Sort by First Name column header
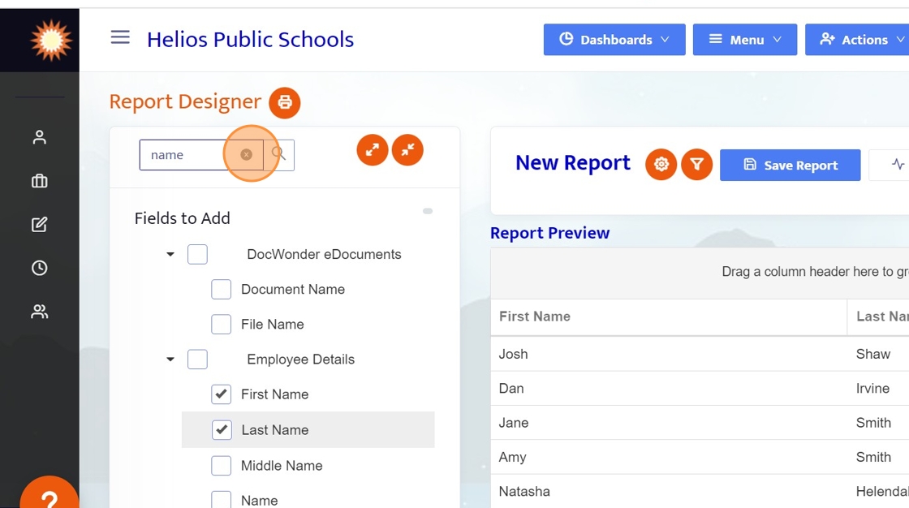 click(x=669, y=316)
